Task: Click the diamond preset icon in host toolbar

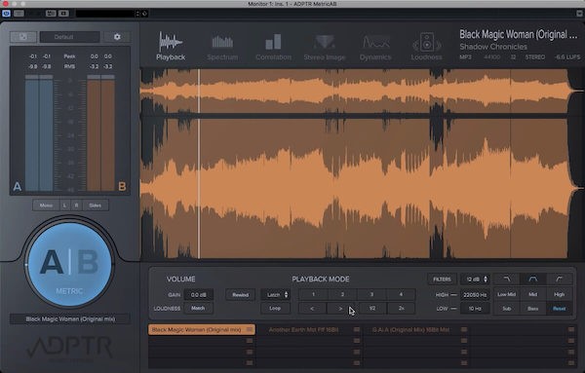Action: click(x=144, y=14)
